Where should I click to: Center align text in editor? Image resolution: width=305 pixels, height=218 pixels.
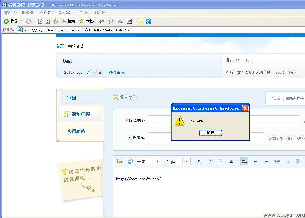click(x=255, y=161)
